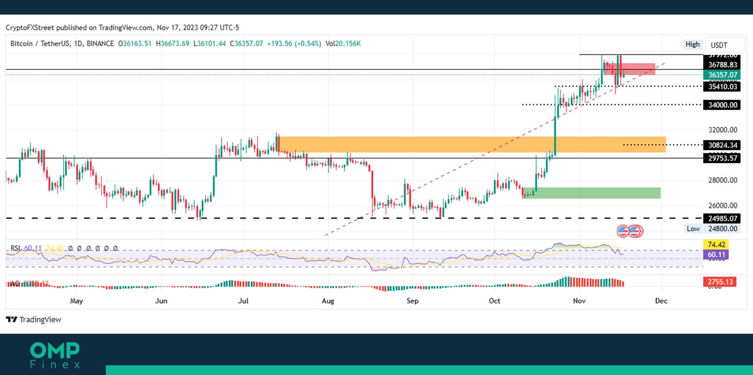Select the 24985.07 price label
This screenshot has height=375, width=753.
tap(722, 219)
